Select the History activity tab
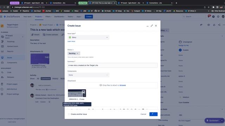The width and height of the screenshot is (225, 126). [x=55, y=78]
